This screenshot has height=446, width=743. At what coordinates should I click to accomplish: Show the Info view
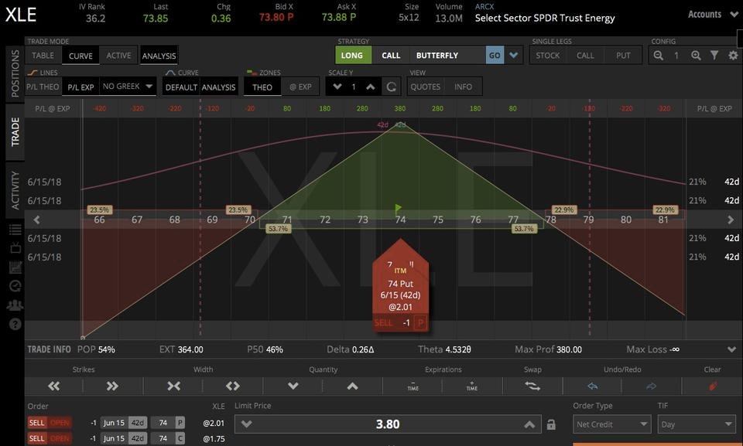click(463, 87)
